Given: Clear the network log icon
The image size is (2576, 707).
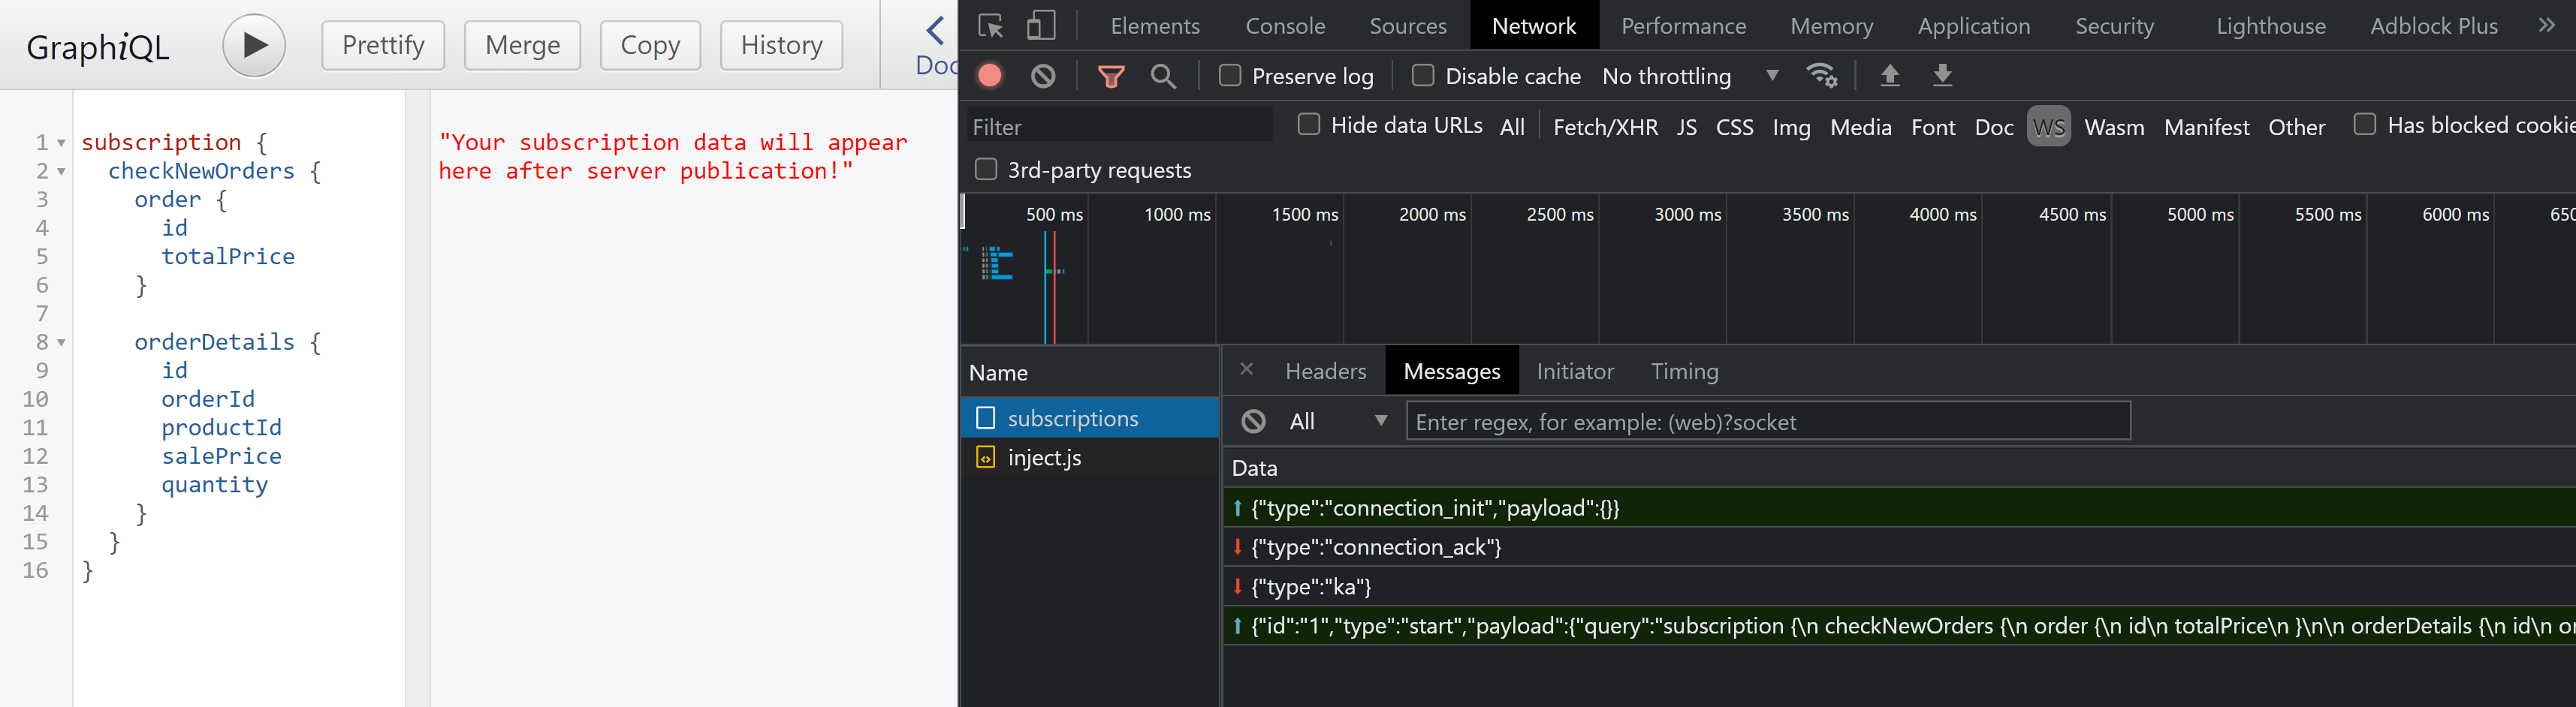Looking at the screenshot, I should (1043, 76).
